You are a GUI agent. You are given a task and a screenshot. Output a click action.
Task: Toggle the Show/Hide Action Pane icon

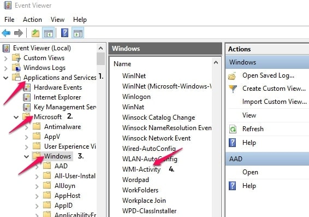coord(78,33)
